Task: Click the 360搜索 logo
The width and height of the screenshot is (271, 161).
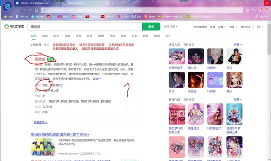Action: click(14, 27)
